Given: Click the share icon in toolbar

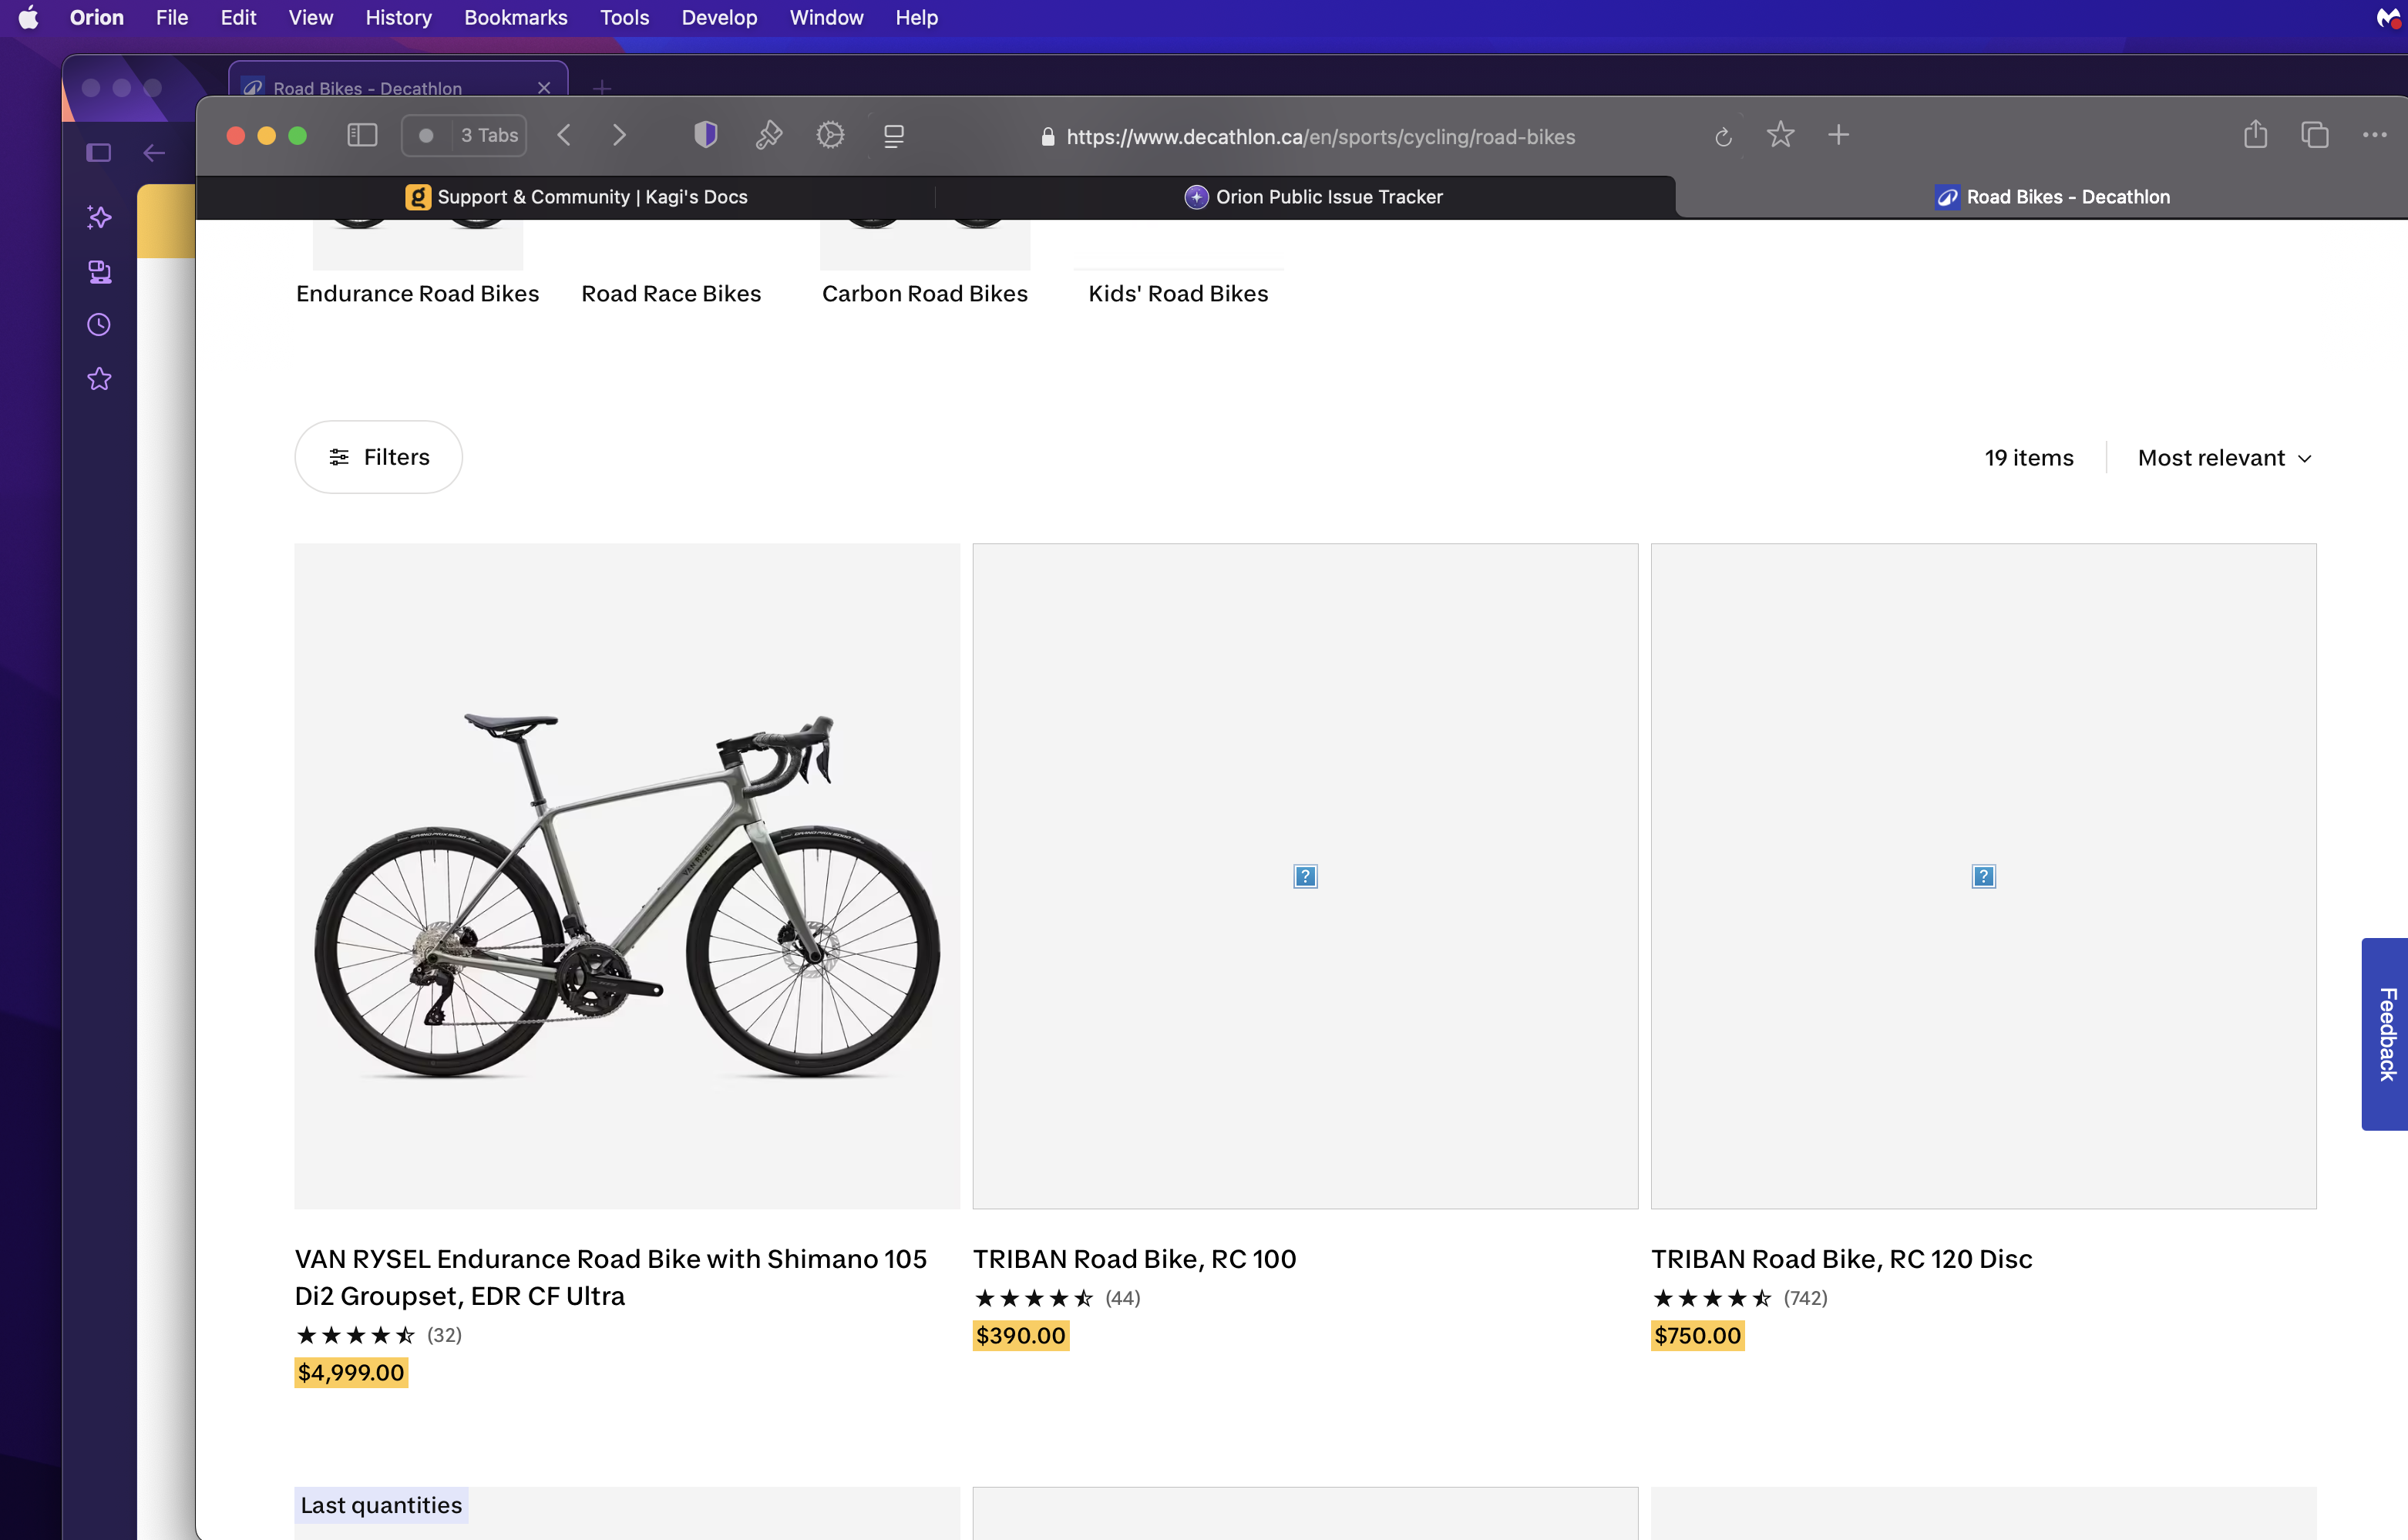Looking at the screenshot, I should click(2255, 134).
